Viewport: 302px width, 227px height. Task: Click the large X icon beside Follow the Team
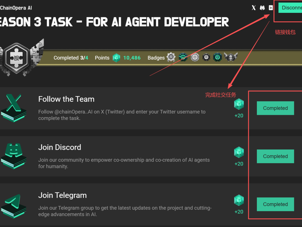pos(14,107)
